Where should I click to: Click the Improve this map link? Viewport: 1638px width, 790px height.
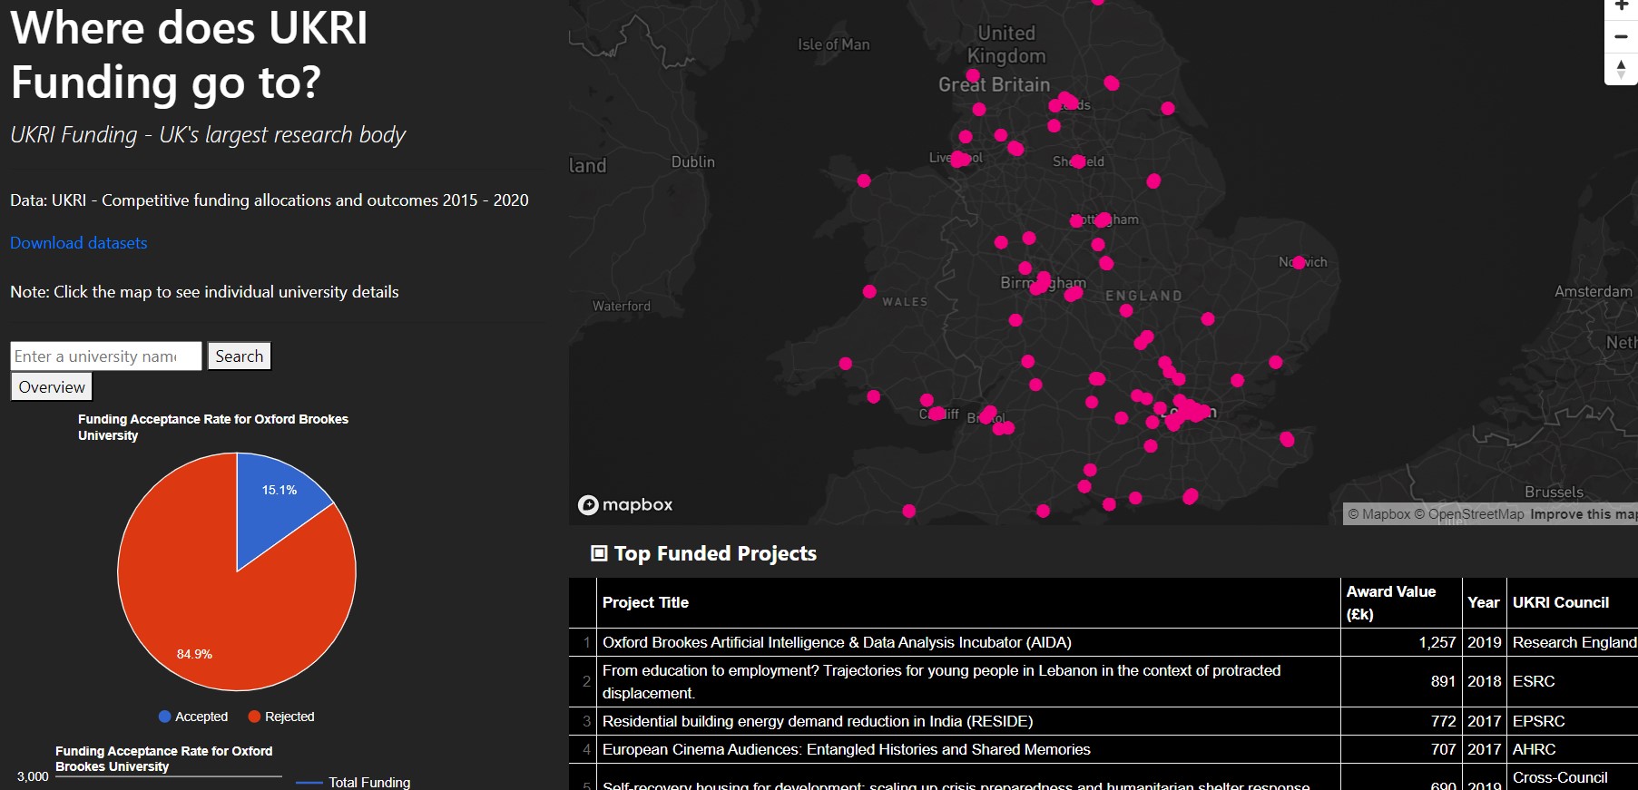[1584, 514]
